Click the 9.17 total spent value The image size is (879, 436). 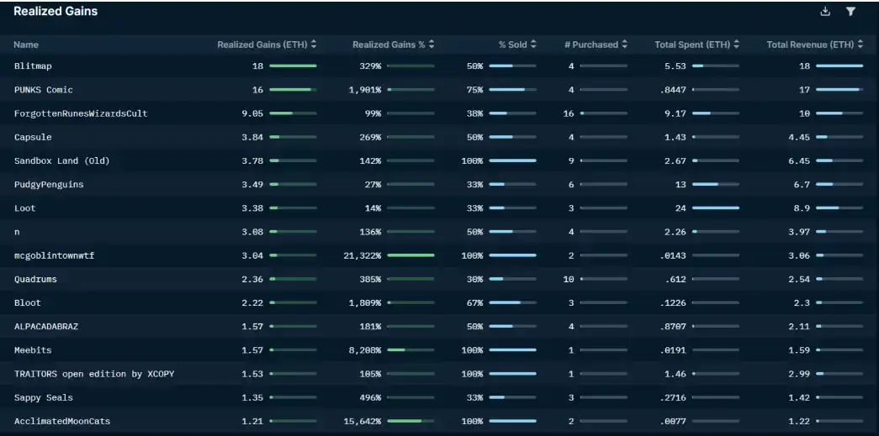tap(675, 113)
